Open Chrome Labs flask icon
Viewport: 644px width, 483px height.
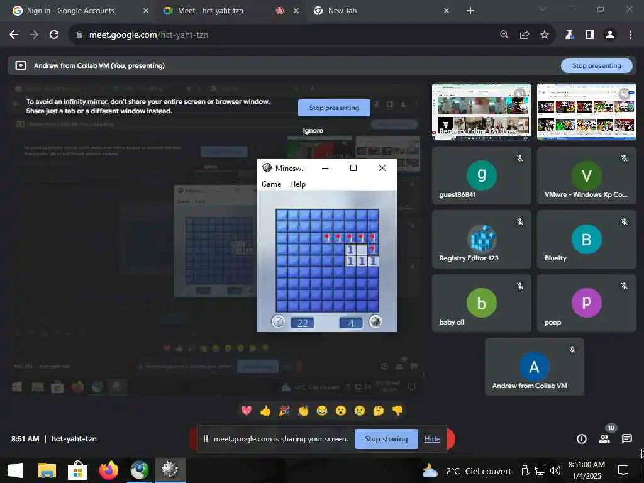(569, 35)
